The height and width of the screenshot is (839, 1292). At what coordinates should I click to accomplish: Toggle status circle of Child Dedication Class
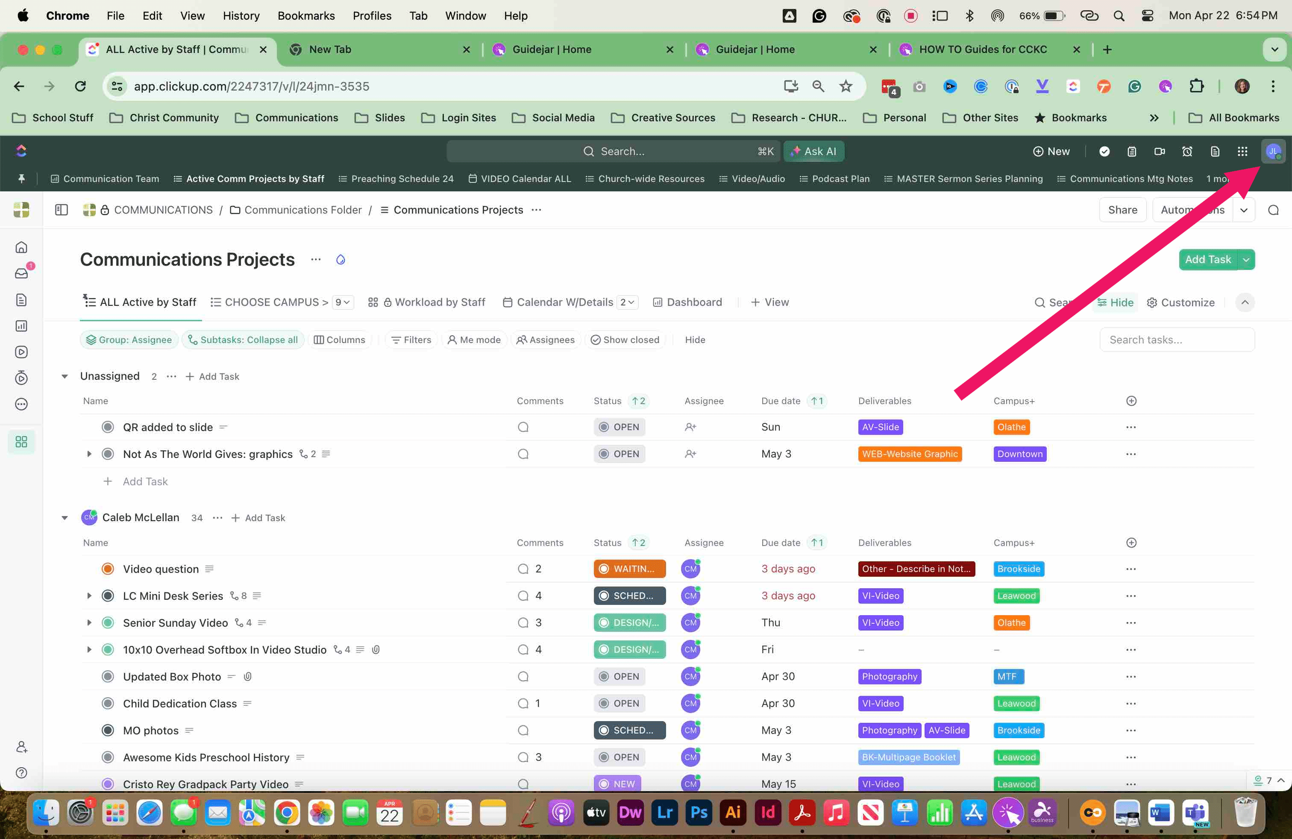108,703
